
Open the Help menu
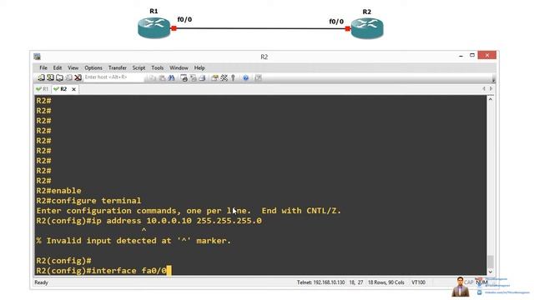click(x=199, y=67)
